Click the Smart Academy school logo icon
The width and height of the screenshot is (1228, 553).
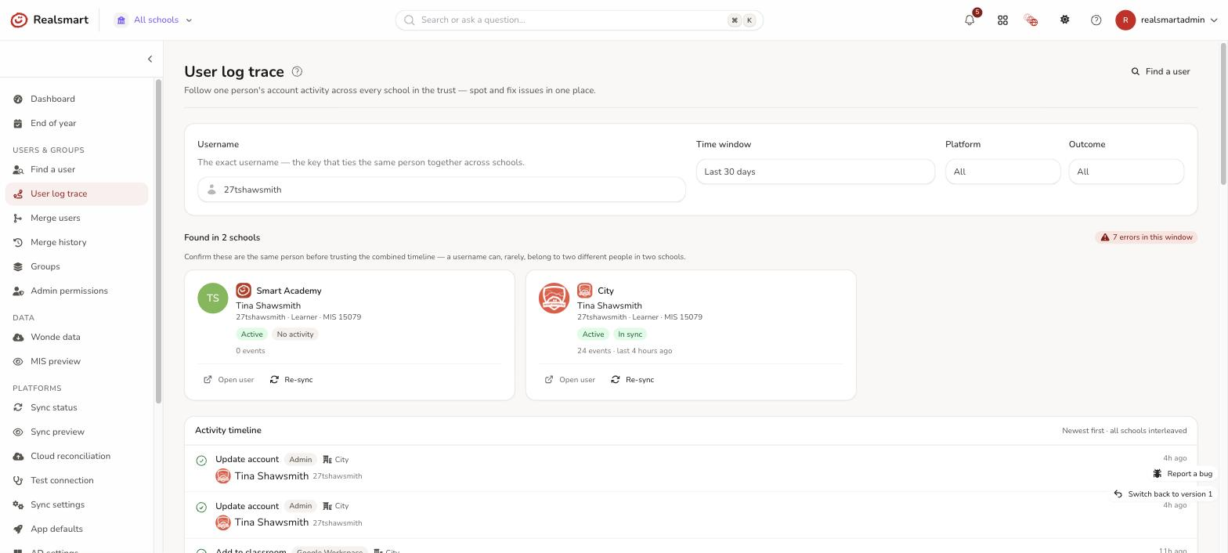pyautogui.click(x=244, y=291)
